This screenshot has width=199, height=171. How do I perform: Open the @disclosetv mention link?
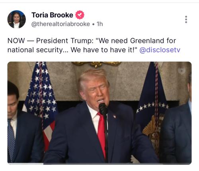coord(160,50)
